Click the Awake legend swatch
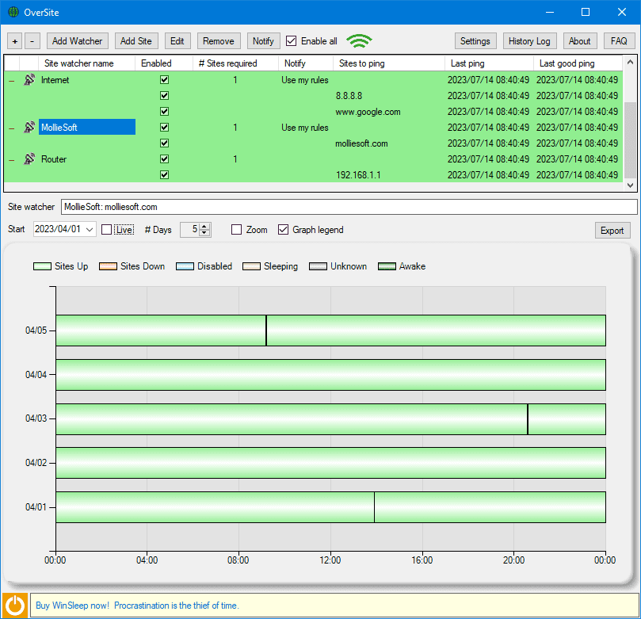Image resolution: width=641 pixels, height=619 pixels. click(x=387, y=266)
